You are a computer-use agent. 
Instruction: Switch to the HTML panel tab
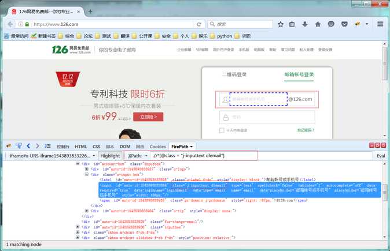[x=81, y=147]
